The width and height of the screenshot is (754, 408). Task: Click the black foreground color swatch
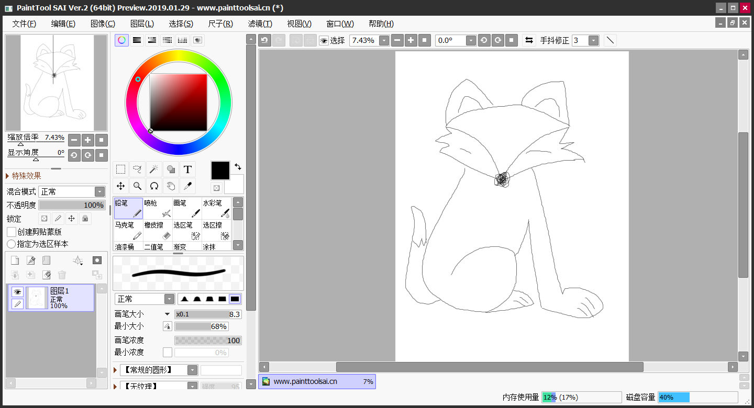(220, 171)
